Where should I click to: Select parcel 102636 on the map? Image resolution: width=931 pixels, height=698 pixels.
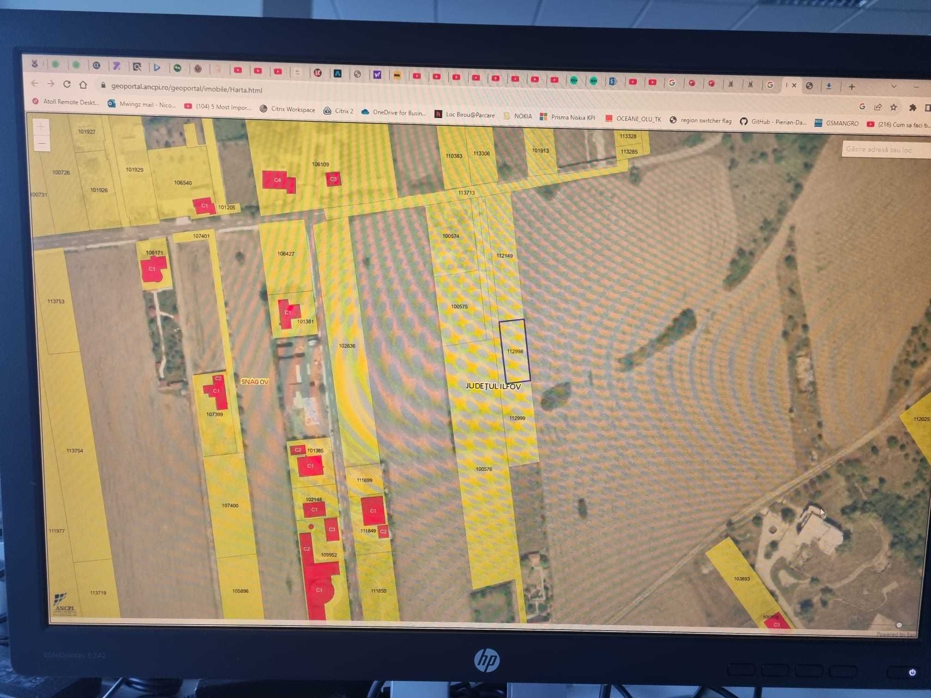(347, 346)
